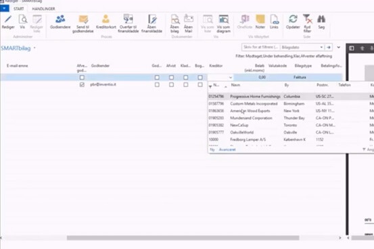This screenshot has width=374, height=249.
Task: Click Åben finanskladde icon
Action: (152, 19)
